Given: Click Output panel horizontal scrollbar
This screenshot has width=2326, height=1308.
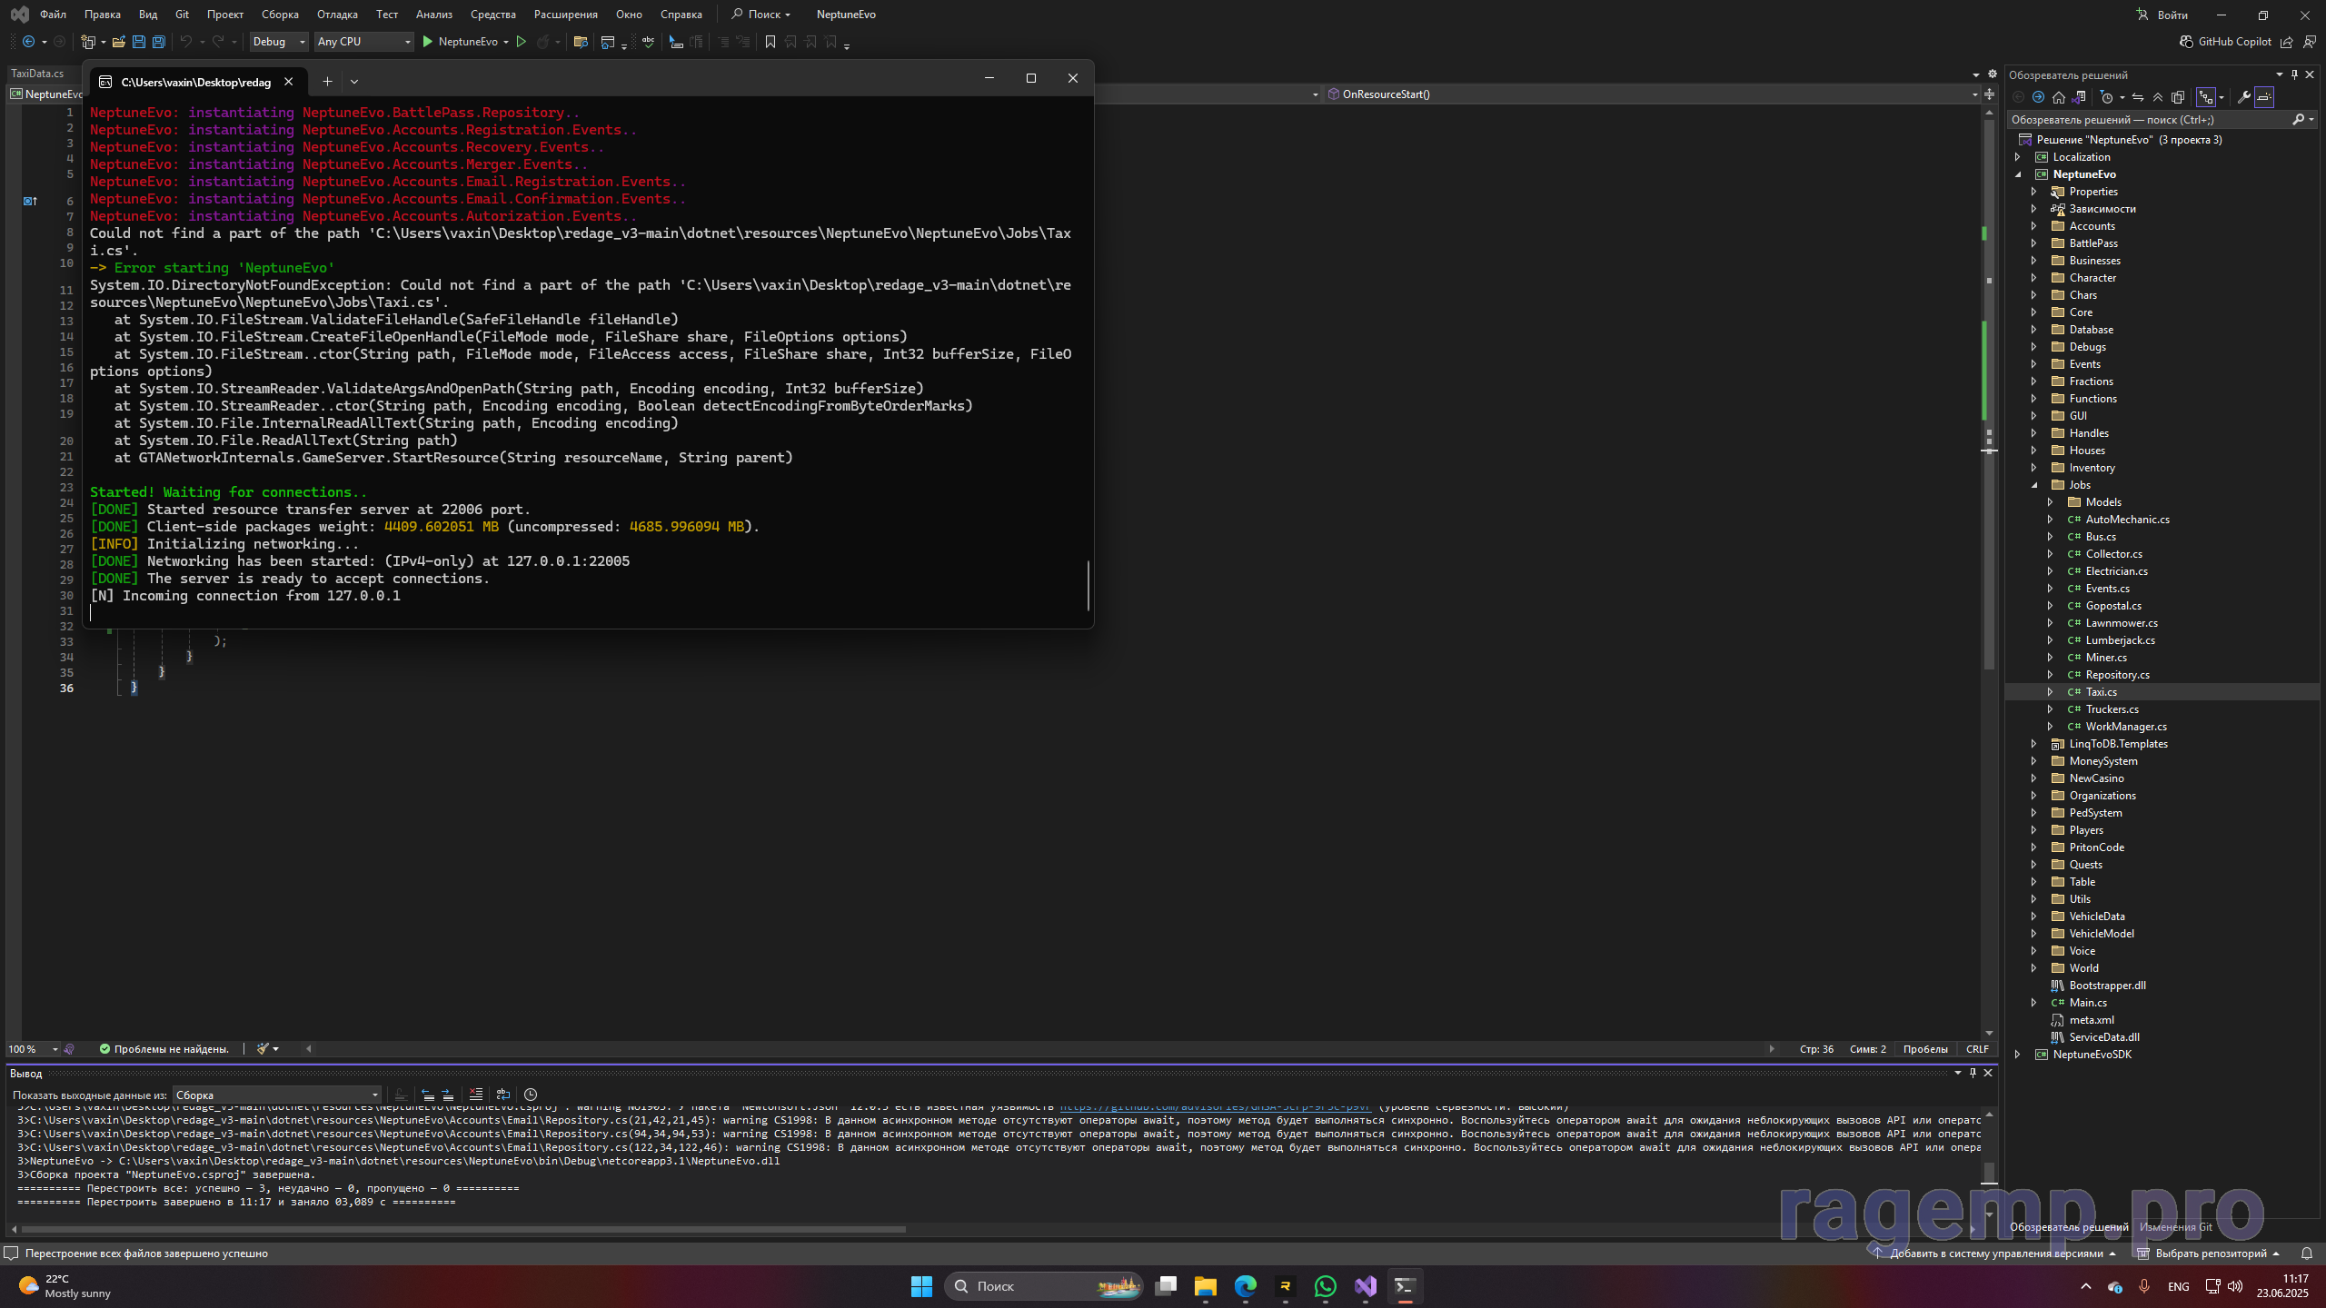Looking at the screenshot, I should 463,1229.
